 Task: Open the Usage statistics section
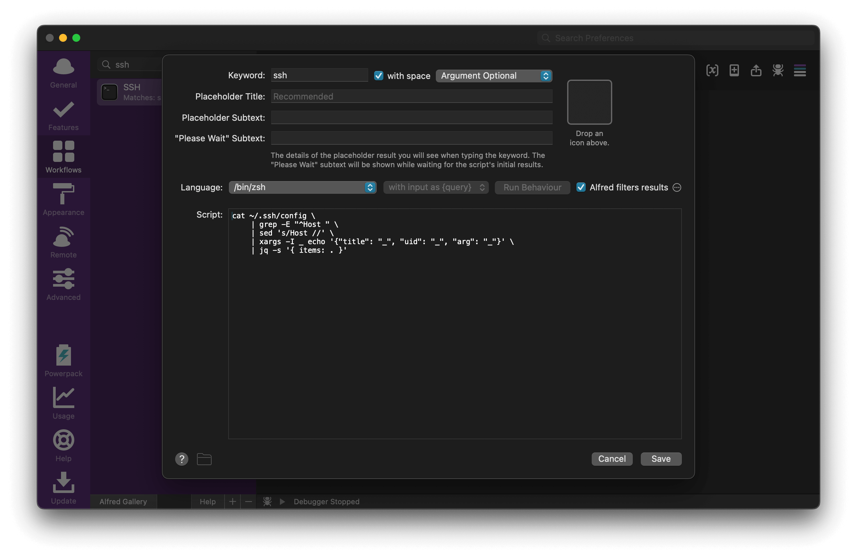[63, 403]
